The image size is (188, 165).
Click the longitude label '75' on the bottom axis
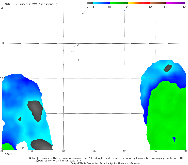tap(94, 151)
